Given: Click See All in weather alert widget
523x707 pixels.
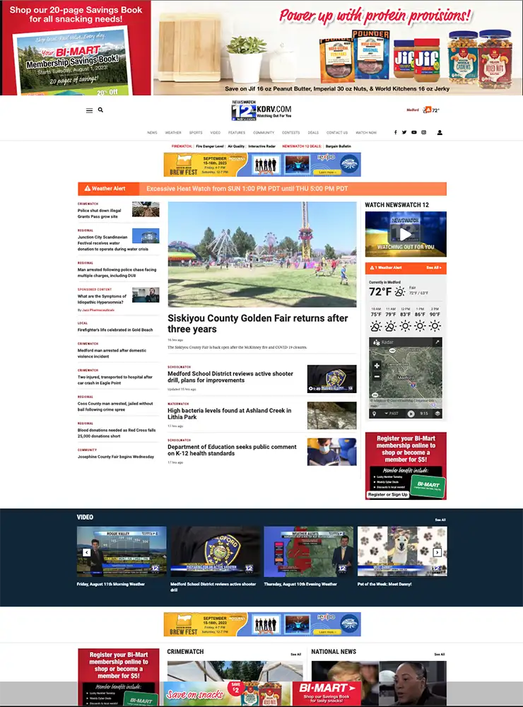Looking at the screenshot, I should click(x=433, y=268).
